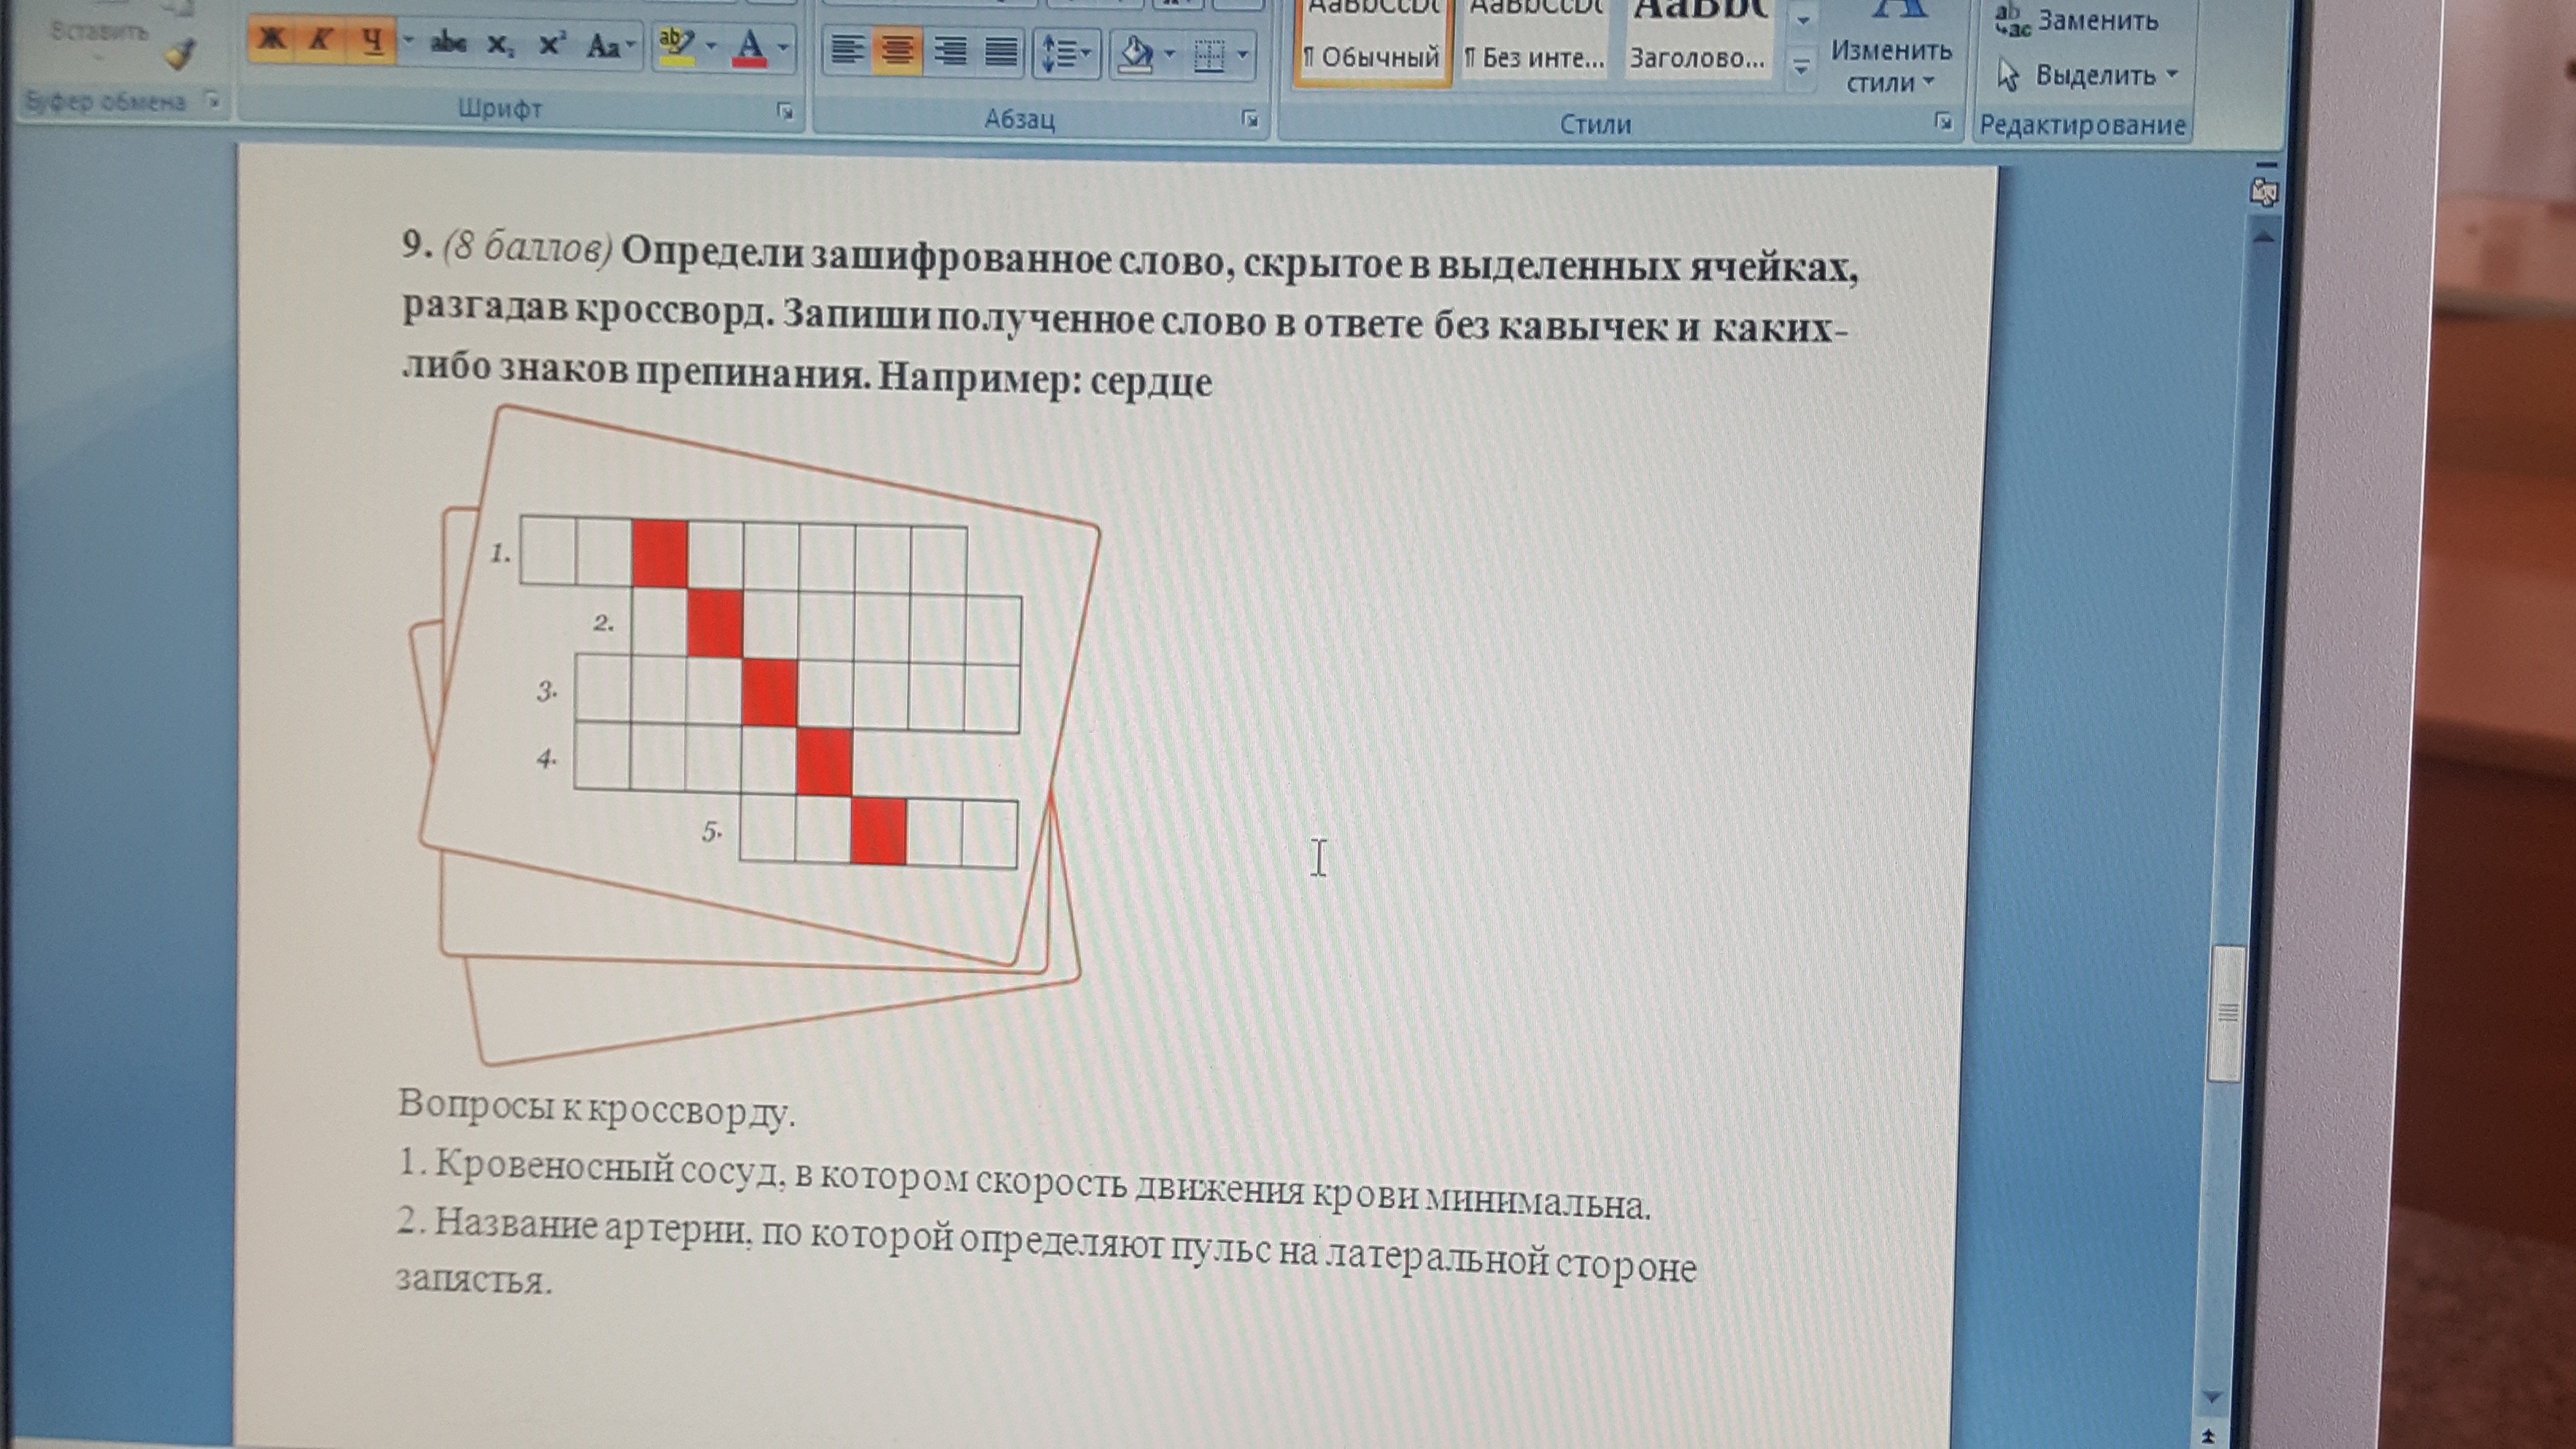This screenshot has height=1449, width=2576.
Task: Open highlight color dropdown arrow
Action: click(x=711, y=47)
